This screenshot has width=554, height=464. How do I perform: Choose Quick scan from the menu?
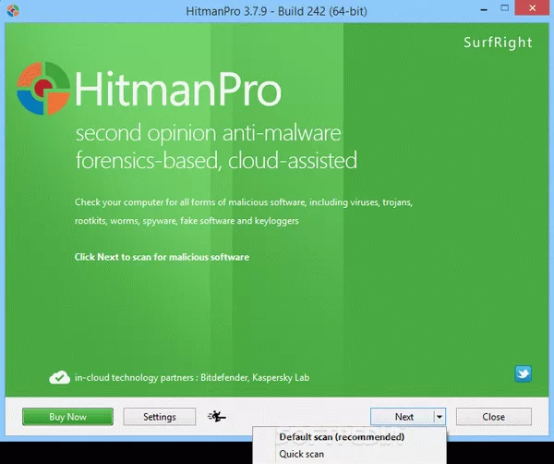coord(301,454)
